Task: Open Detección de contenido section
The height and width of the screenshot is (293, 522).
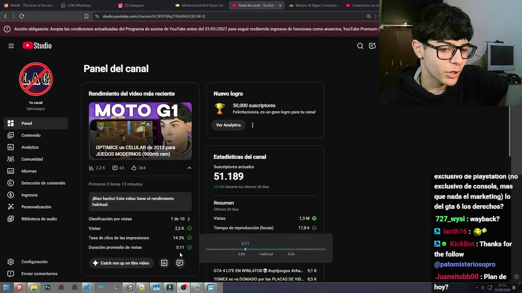Action: tap(36, 183)
